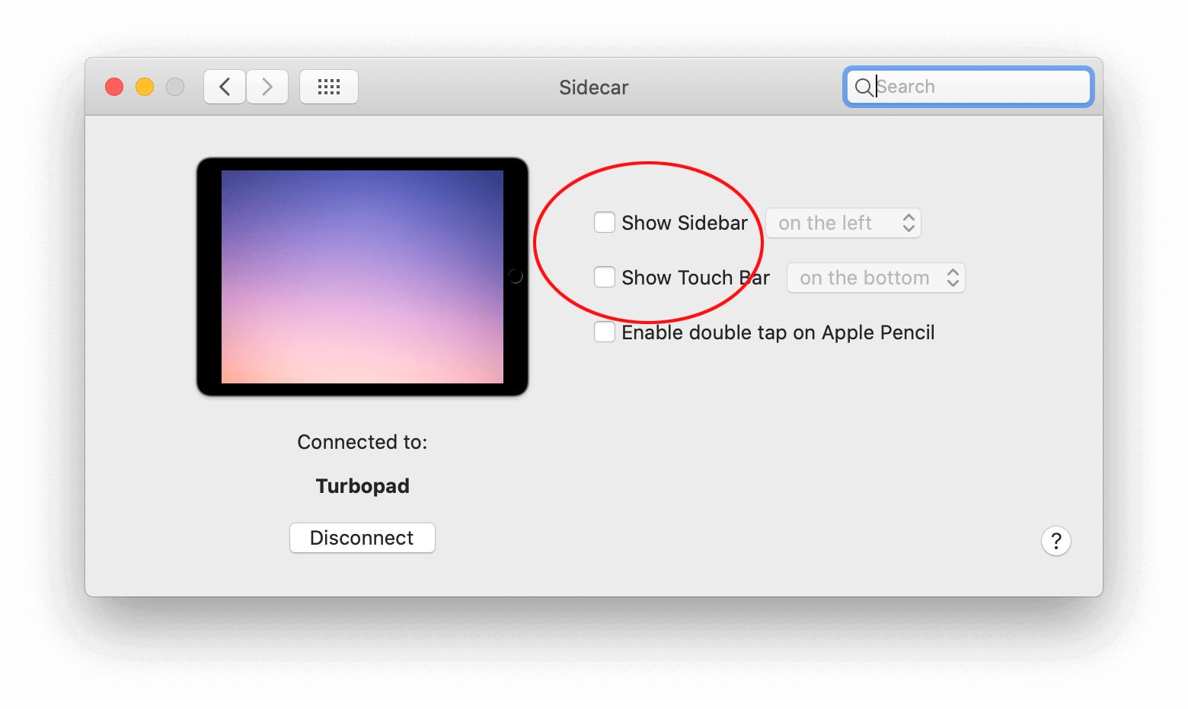The width and height of the screenshot is (1188, 709).
Task: Toggle Enable double tap on Apple Pencil
Action: click(x=605, y=332)
